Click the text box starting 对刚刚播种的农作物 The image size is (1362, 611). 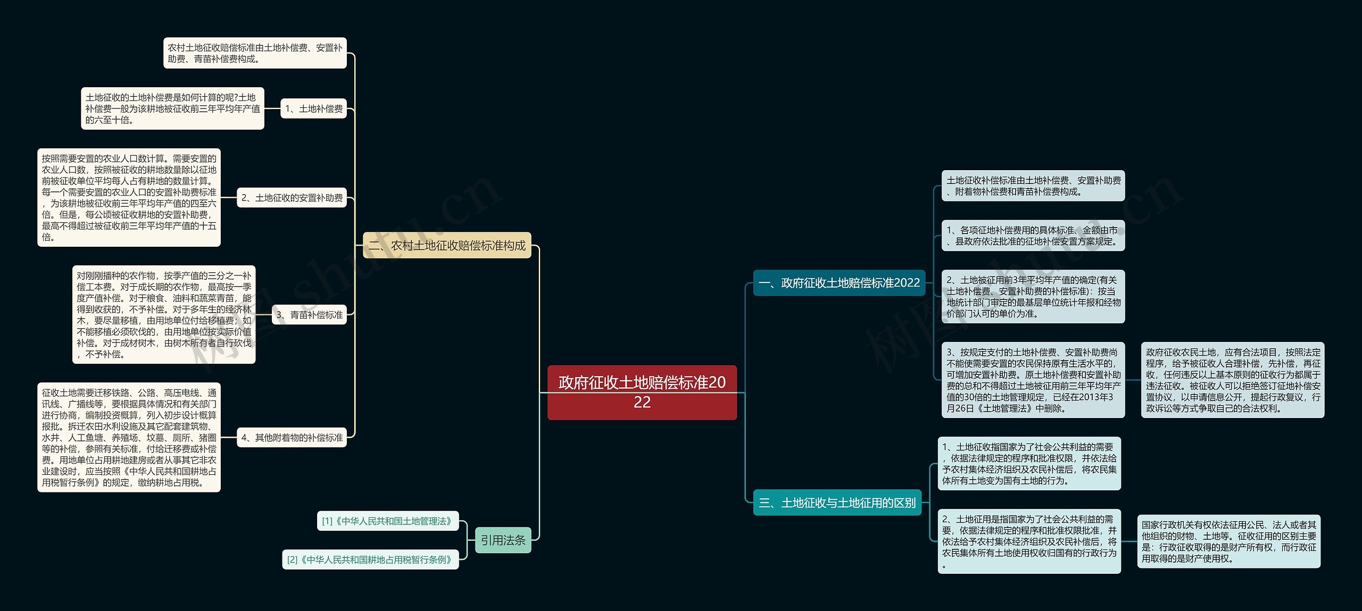[x=164, y=315]
